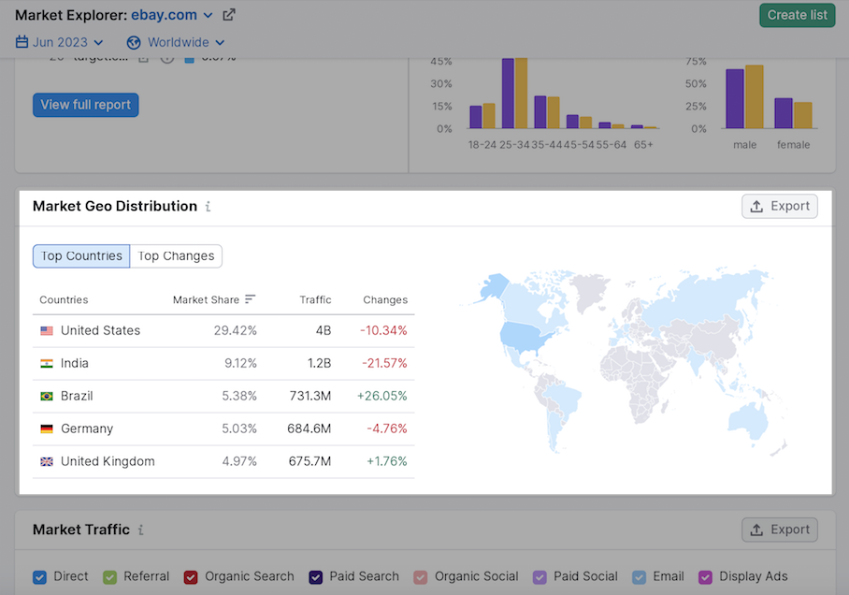Toggle the Paid Search checkbox
The height and width of the screenshot is (595, 849).
pos(316,577)
